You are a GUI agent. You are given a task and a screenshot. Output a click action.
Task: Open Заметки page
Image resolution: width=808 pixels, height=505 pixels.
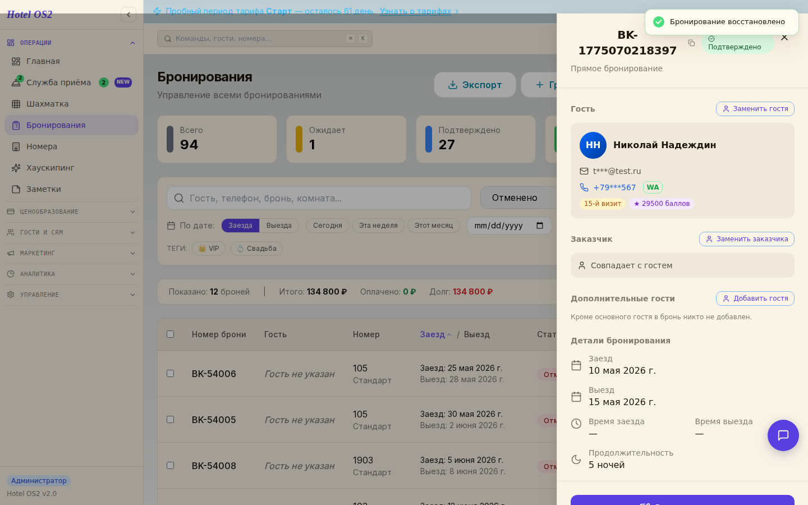71,189
